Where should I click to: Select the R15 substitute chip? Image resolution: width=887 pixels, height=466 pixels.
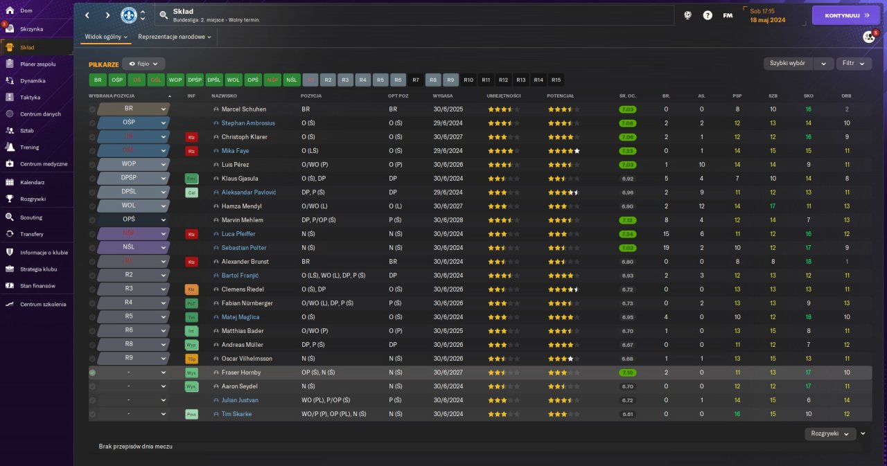(x=556, y=80)
